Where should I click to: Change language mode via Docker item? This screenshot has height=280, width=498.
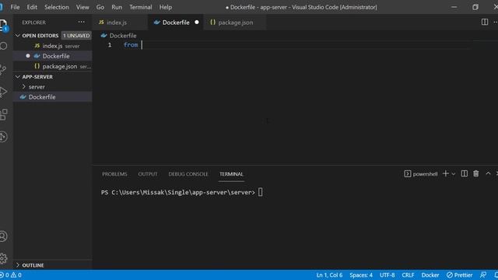430,275
